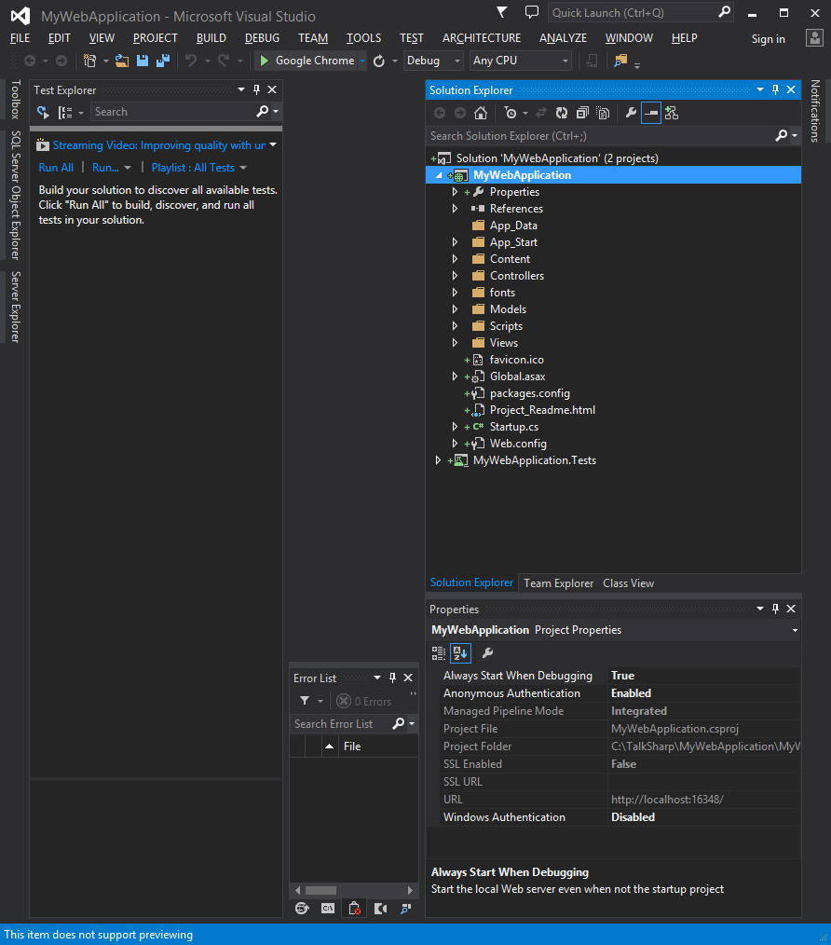Click the Pending Changes Filter clock icon

511,113
